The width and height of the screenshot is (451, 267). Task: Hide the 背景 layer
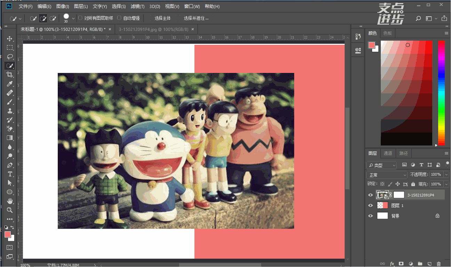[370, 216]
